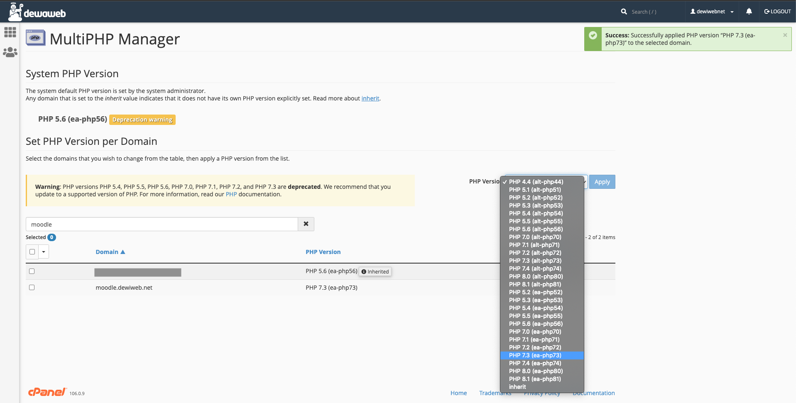796x403 pixels.
Task: Sort by Domain ascending arrow
Action: 122,252
